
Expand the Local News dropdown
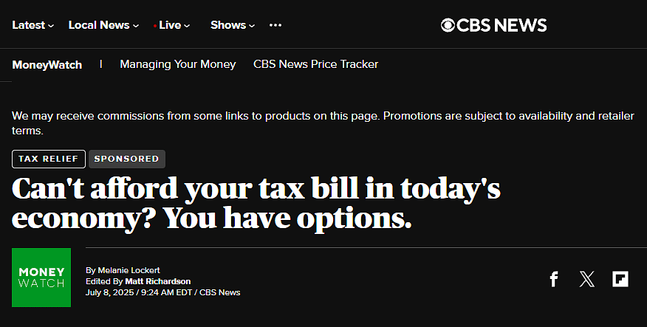pyautogui.click(x=103, y=25)
